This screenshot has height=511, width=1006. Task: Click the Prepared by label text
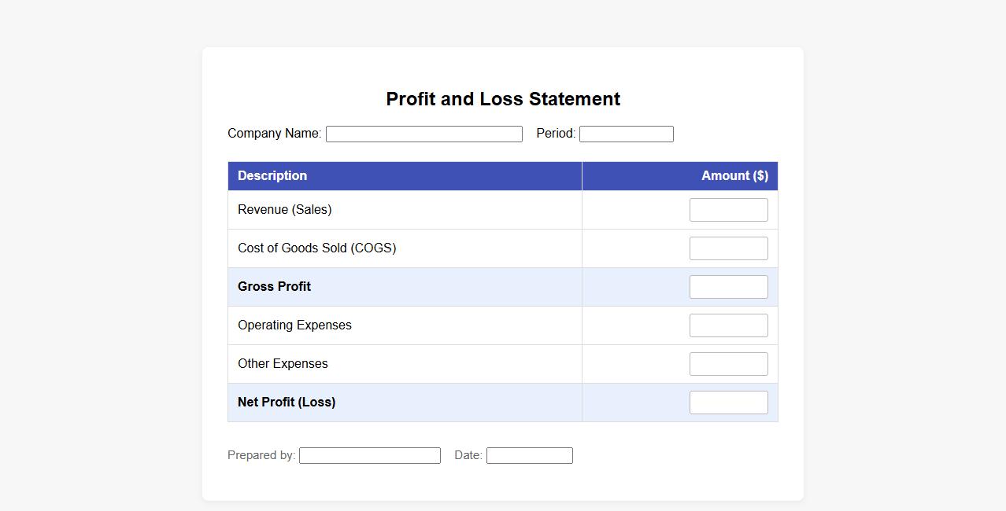click(x=261, y=455)
